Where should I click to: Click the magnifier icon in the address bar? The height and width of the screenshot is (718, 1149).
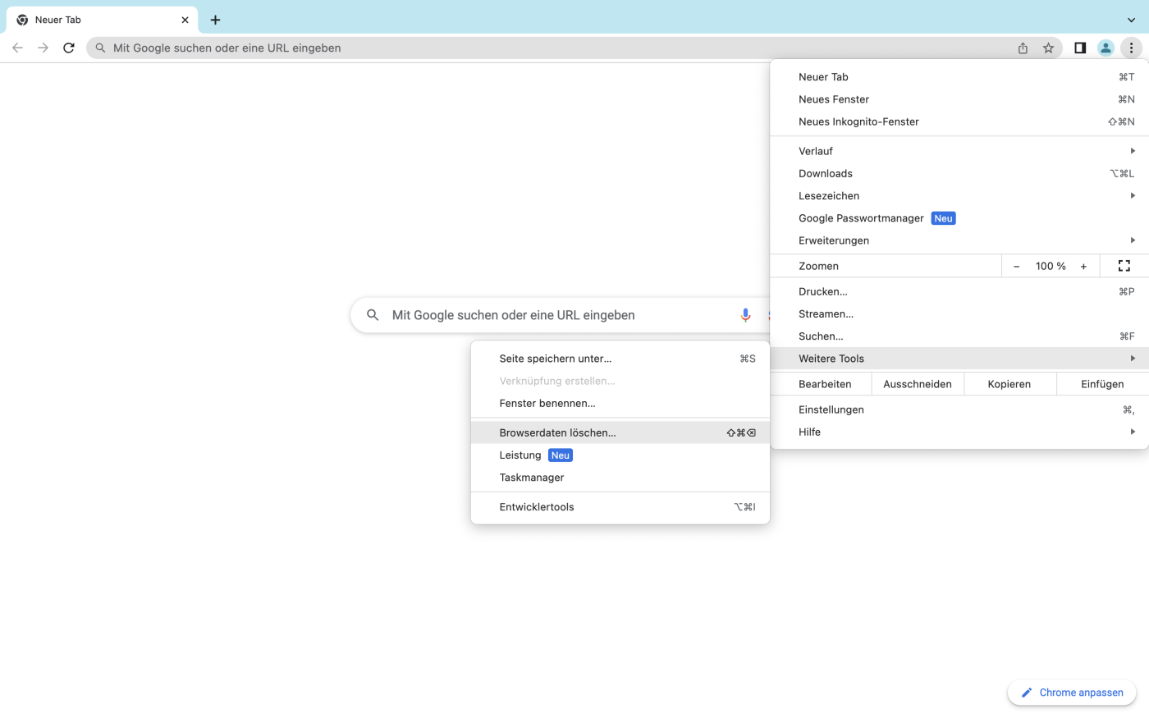coord(98,48)
